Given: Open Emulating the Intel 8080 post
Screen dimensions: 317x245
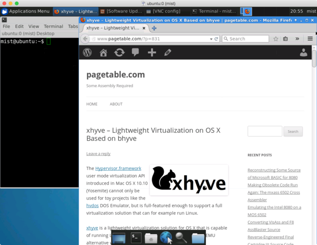Looking at the screenshot, I should coord(274,211).
